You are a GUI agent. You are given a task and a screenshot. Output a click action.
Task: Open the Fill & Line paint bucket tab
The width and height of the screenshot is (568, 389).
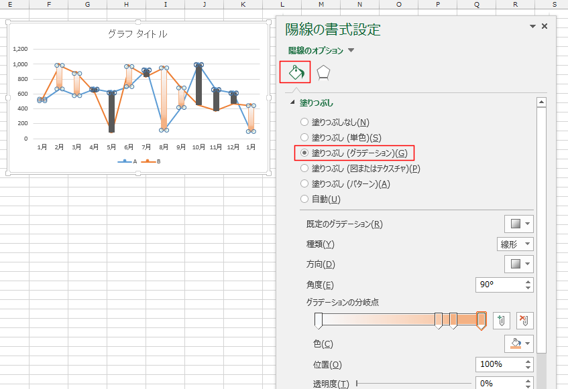296,72
